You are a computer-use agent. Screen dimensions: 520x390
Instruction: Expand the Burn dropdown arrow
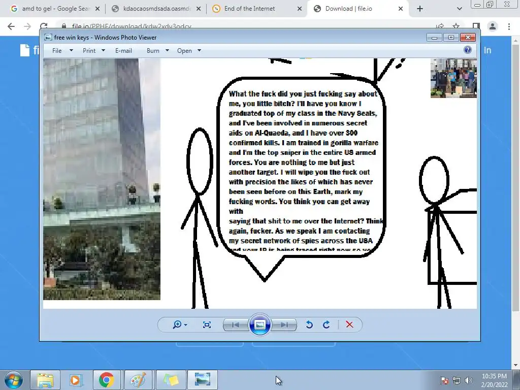pos(167,50)
